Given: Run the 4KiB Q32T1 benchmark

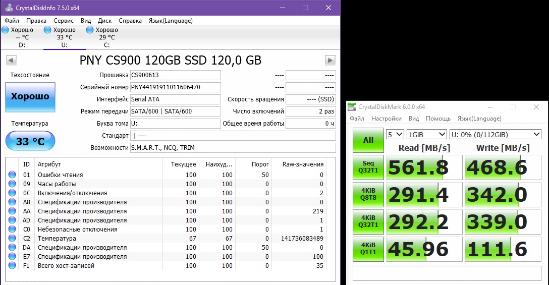Looking at the screenshot, I should 368,221.
